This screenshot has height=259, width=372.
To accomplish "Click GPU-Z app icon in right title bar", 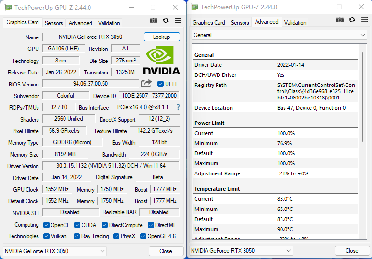I will coord(194,7).
